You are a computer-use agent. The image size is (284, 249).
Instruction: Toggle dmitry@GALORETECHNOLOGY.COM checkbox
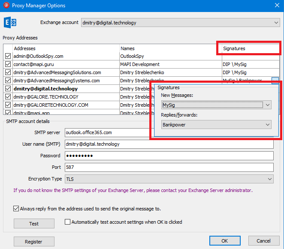[x=8, y=105]
